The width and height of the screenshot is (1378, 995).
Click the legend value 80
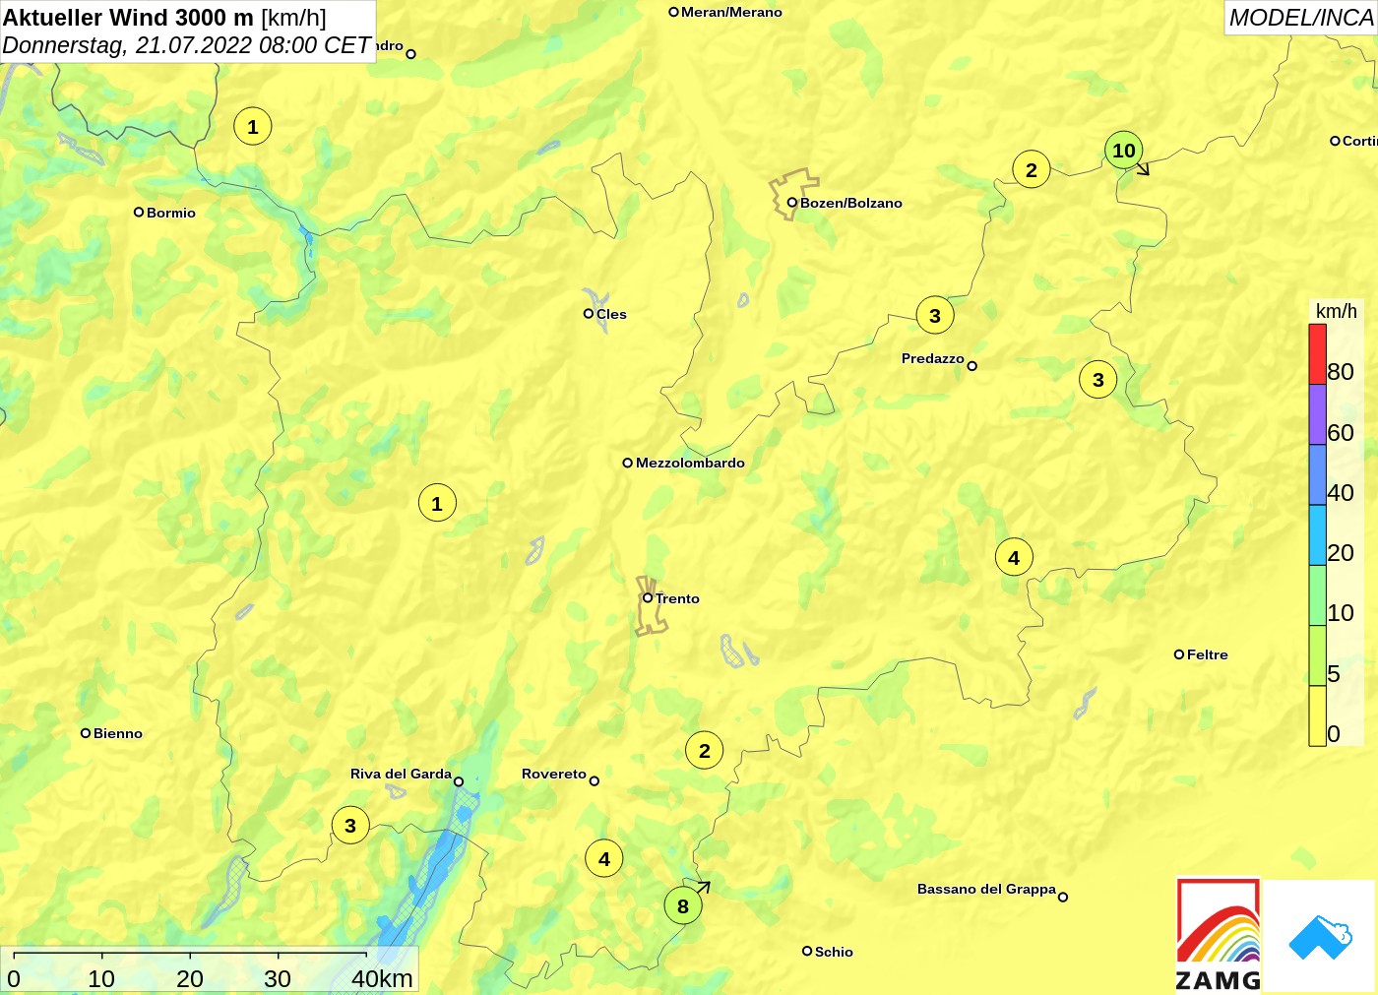tap(1341, 372)
